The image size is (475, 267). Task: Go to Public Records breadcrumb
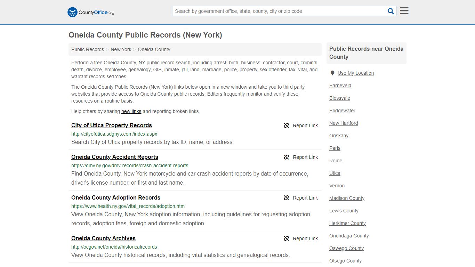[88, 49]
